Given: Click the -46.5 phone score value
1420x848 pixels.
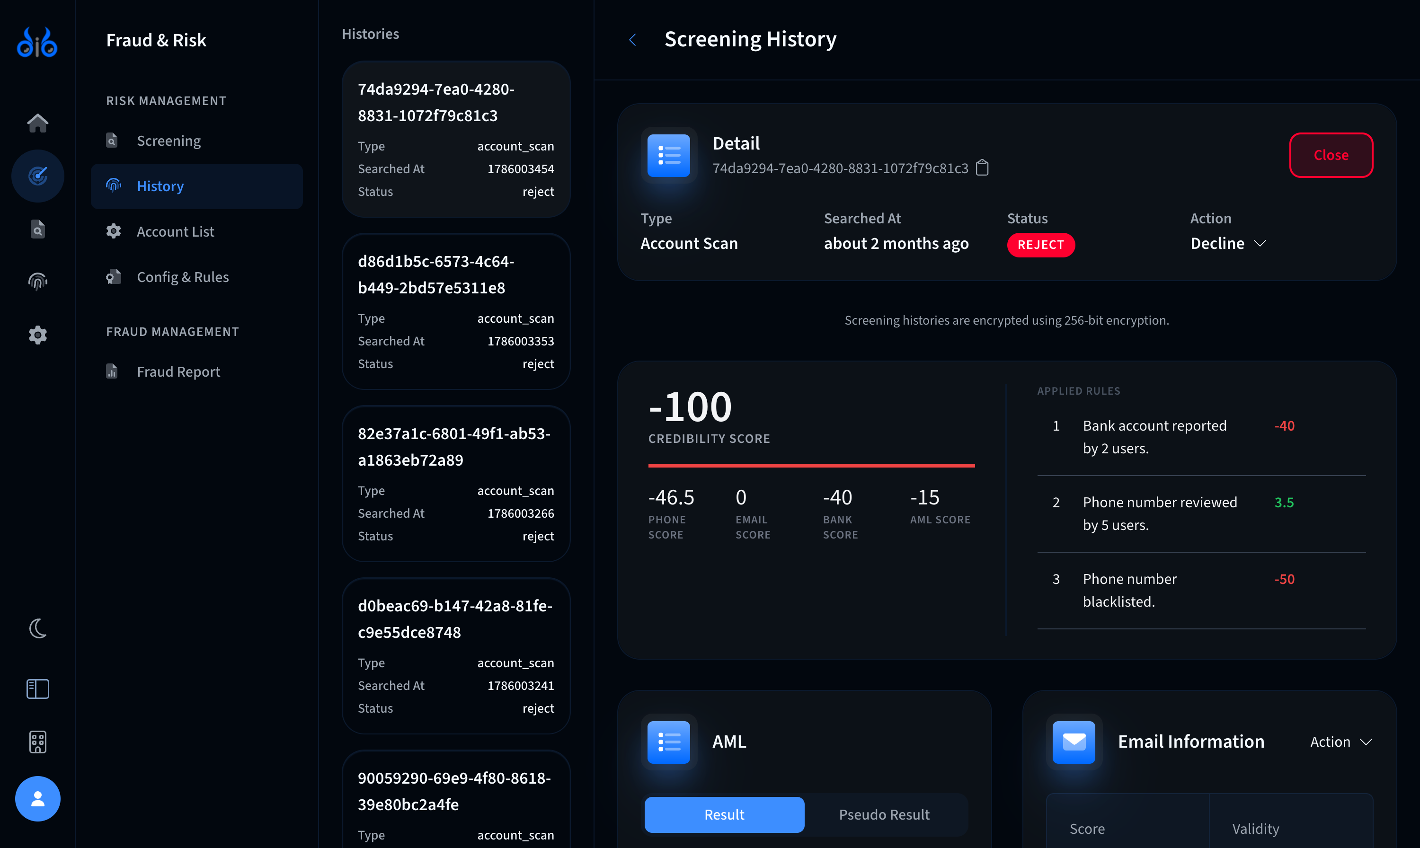Looking at the screenshot, I should pyautogui.click(x=671, y=497).
